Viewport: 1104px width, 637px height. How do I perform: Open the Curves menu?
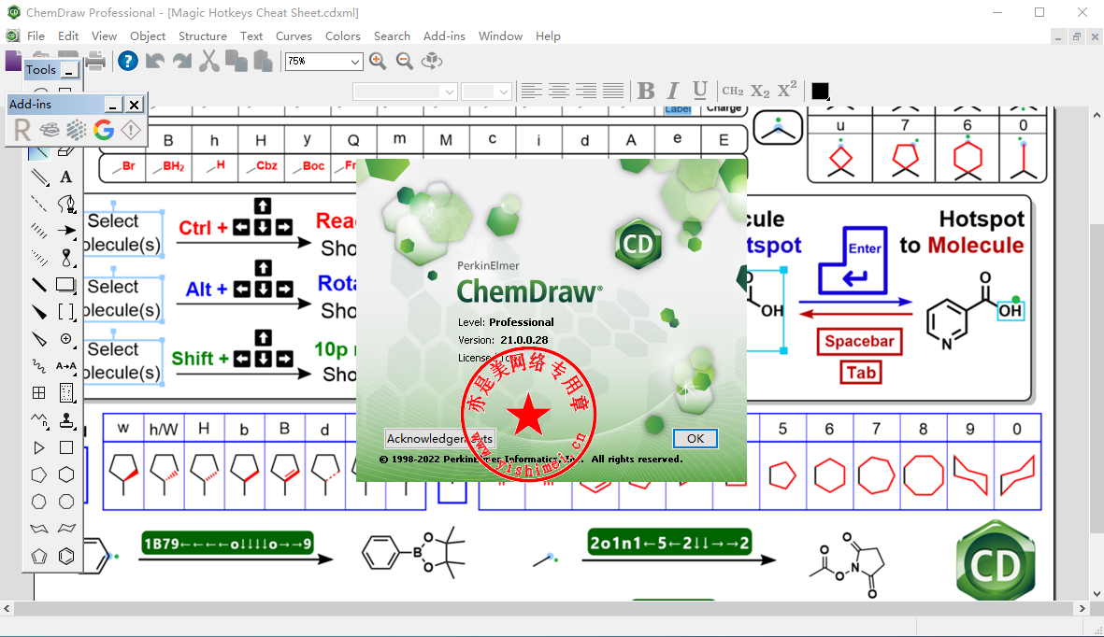coord(294,35)
